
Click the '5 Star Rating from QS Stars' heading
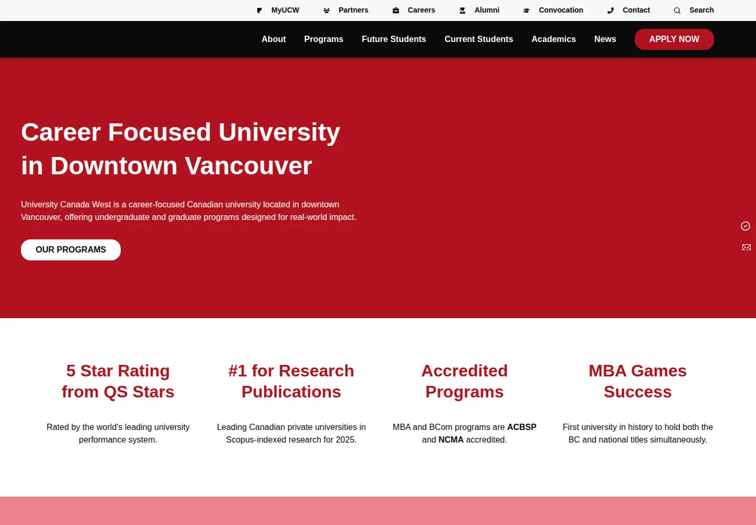(x=118, y=381)
